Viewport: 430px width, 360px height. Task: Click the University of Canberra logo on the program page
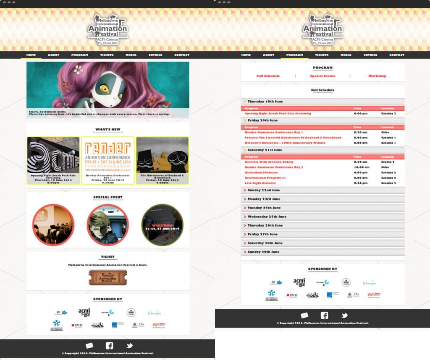(x=271, y=295)
